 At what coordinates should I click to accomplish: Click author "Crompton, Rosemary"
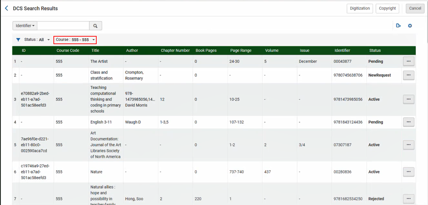click(x=134, y=75)
